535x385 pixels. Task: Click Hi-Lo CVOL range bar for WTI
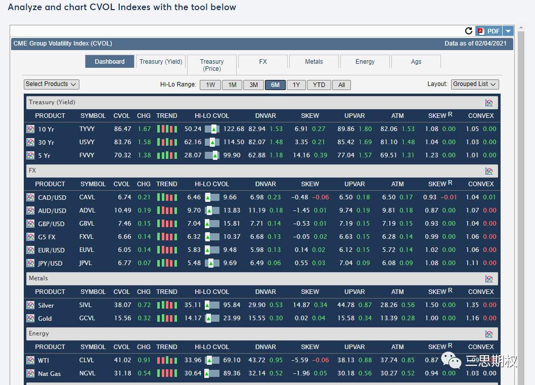click(x=212, y=360)
